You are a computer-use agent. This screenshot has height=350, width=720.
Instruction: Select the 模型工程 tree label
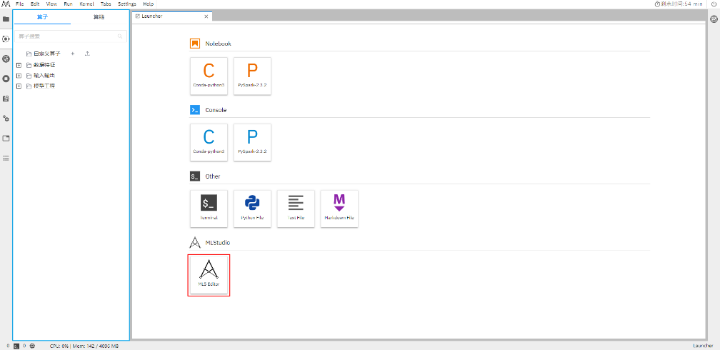44,86
